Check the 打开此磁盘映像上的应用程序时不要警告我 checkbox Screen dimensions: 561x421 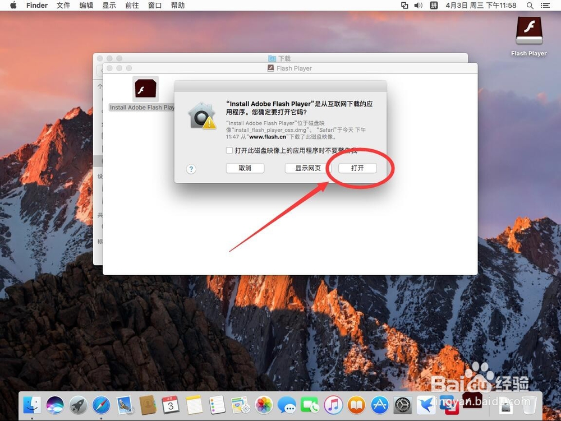coord(229,150)
